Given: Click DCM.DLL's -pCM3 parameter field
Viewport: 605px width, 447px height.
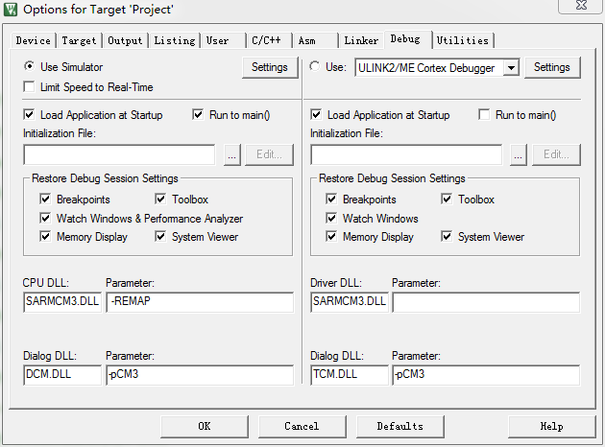Looking at the screenshot, I should point(200,375).
